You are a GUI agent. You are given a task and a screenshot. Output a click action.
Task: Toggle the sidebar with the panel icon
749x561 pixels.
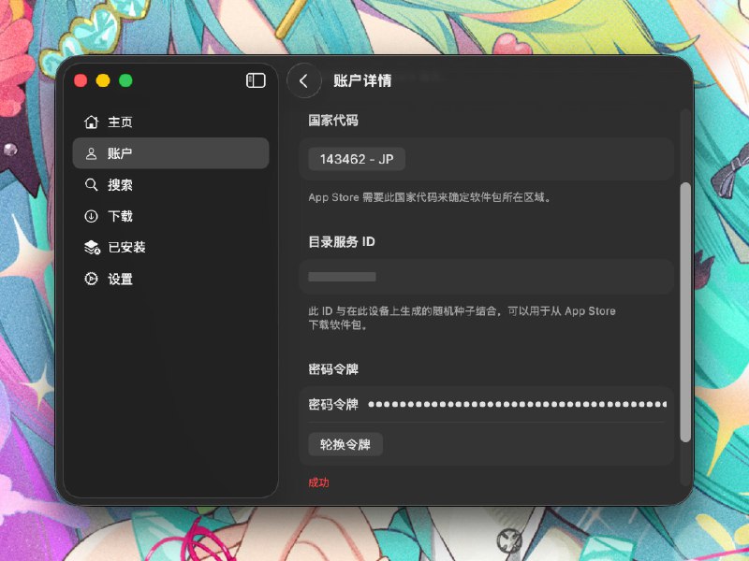pos(256,80)
